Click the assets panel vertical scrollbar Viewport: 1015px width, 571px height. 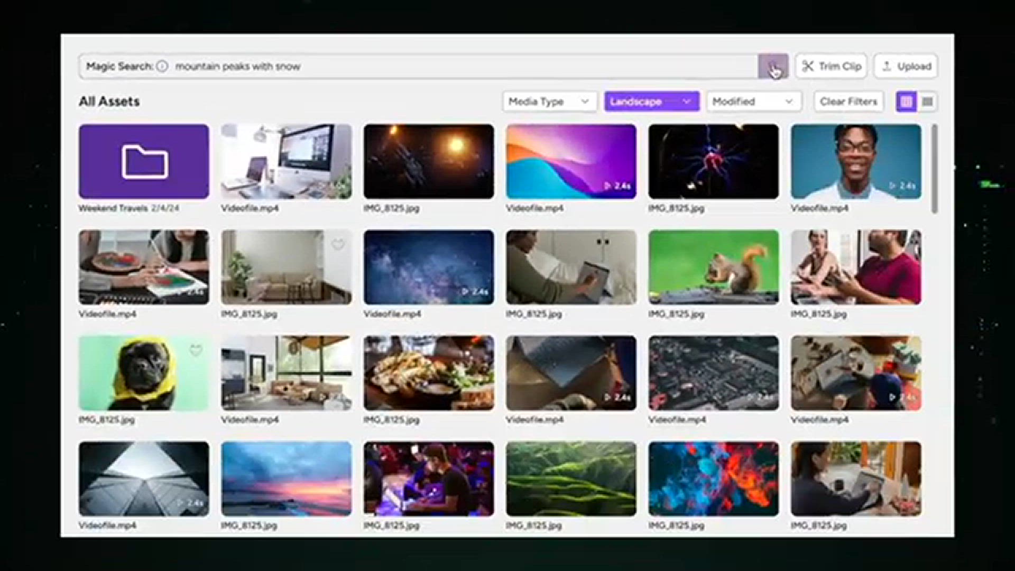click(935, 169)
